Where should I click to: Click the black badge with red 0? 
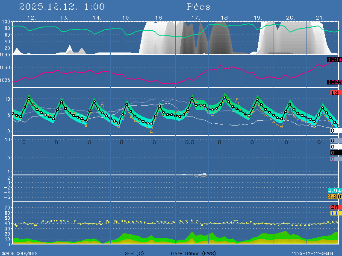tap(335, 153)
